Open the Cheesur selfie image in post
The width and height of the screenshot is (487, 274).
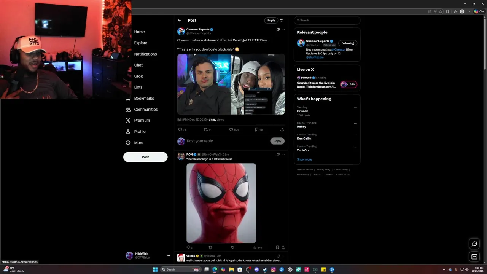click(x=204, y=84)
